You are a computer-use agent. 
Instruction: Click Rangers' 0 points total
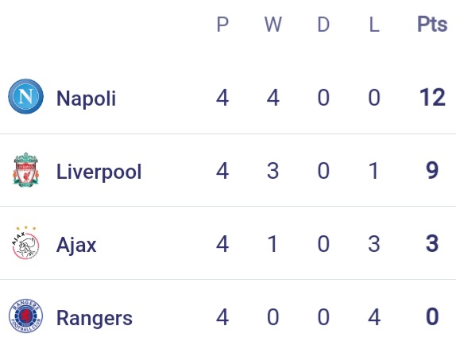(x=432, y=316)
